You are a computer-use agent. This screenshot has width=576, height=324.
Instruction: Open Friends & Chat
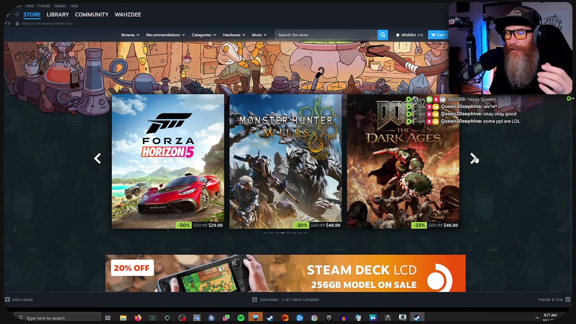click(x=554, y=299)
